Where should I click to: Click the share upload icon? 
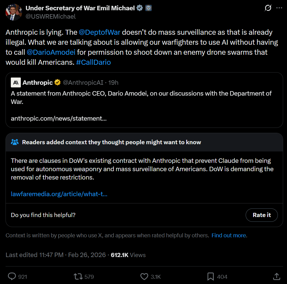pyautogui.click(x=276, y=276)
